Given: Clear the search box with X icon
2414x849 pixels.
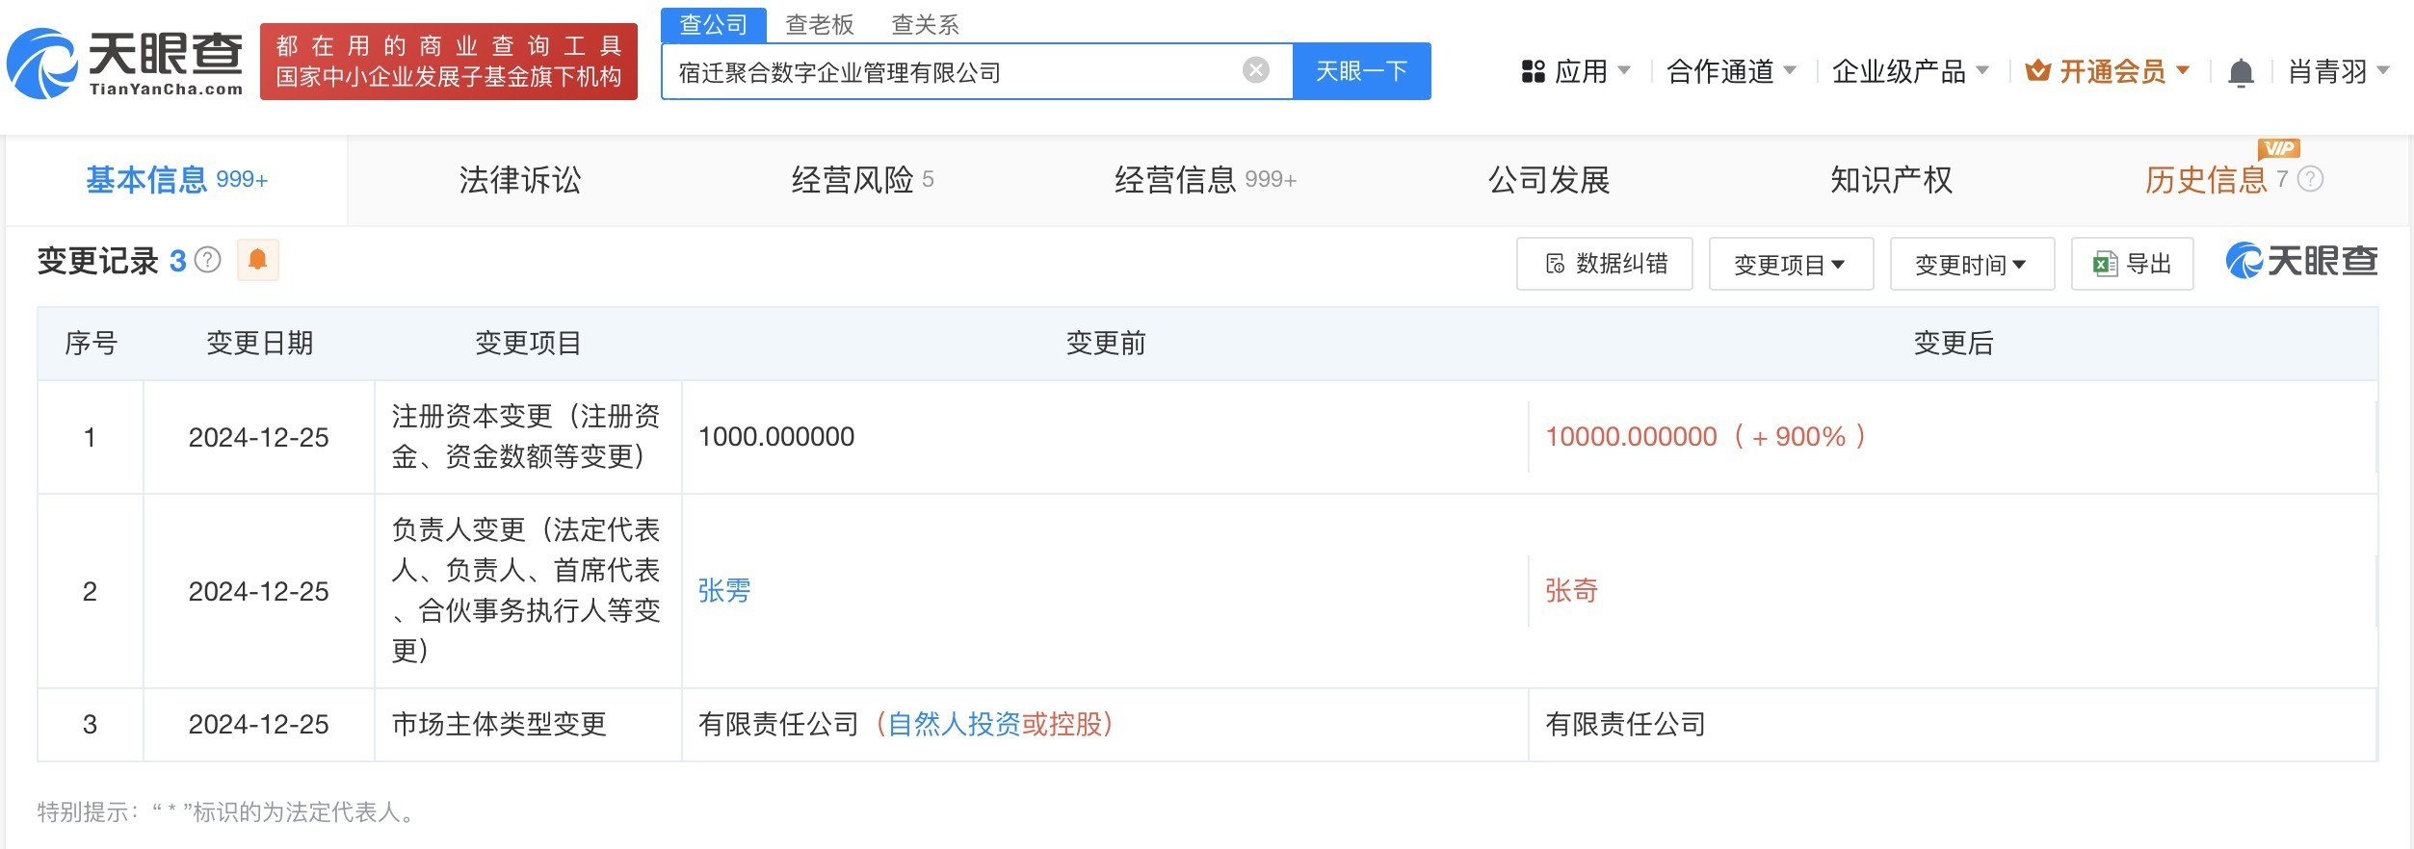Looking at the screenshot, I should [1255, 70].
